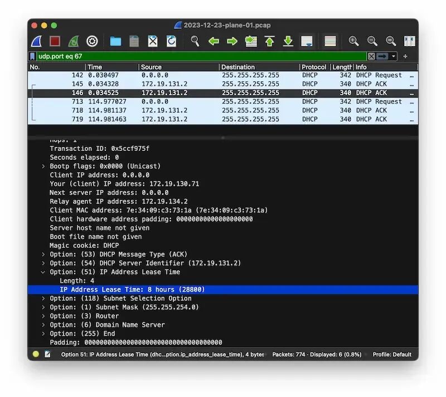Find a packet with magnifier icon
Image resolution: width=446 pixels, height=397 pixels.
(x=195, y=42)
